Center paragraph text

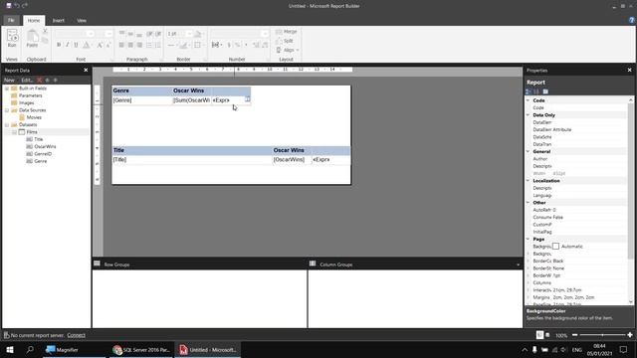click(x=130, y=45)
